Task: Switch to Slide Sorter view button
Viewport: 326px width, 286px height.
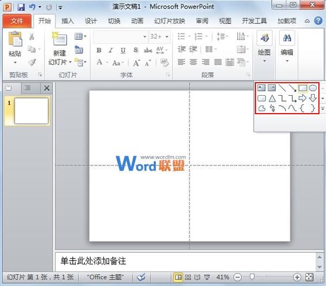Action: [x=188, y=277]
